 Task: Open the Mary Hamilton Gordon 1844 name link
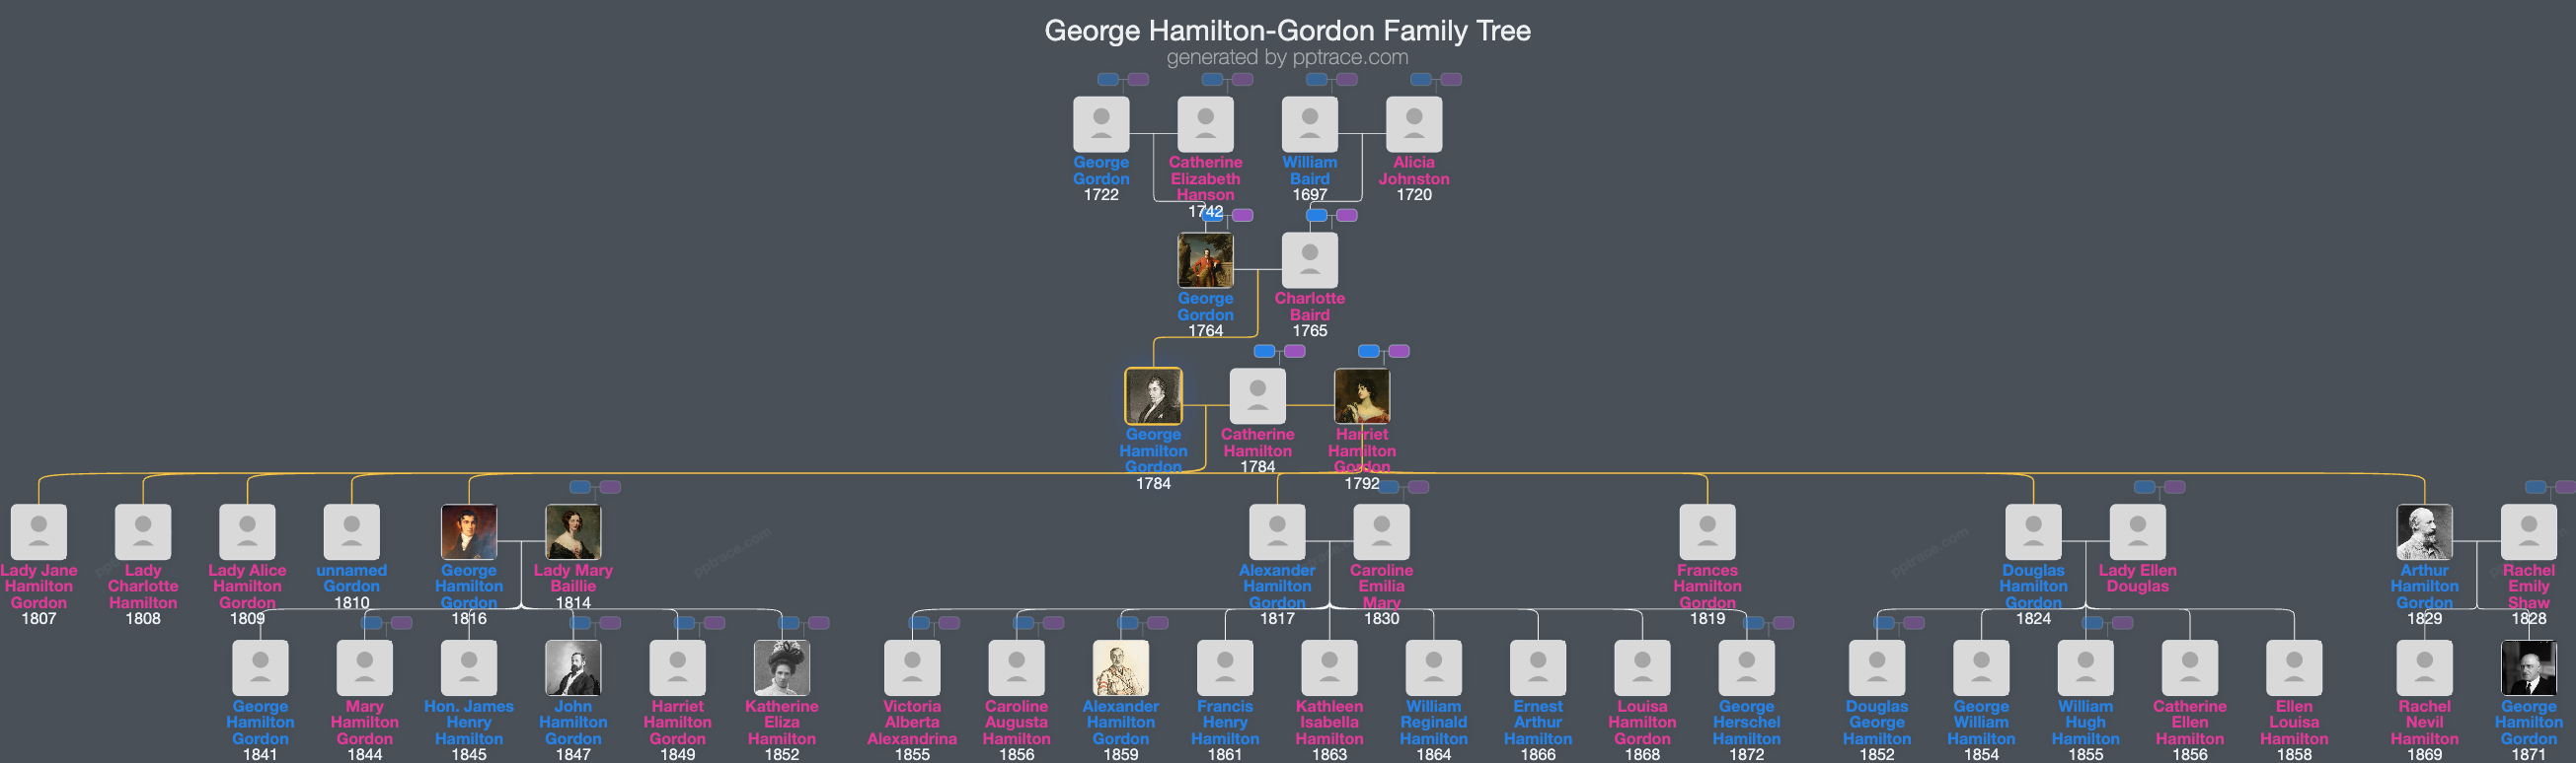364,722
